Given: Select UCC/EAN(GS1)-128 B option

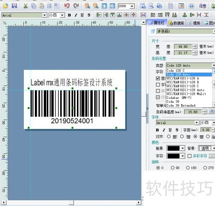Looking at the screenshot, I should pyautogui.click(x=189, y=82).
